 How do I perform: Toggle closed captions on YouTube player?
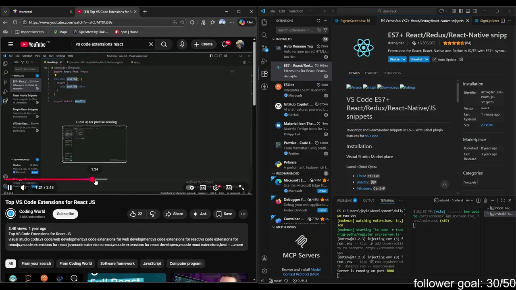[x=203, y=187]
